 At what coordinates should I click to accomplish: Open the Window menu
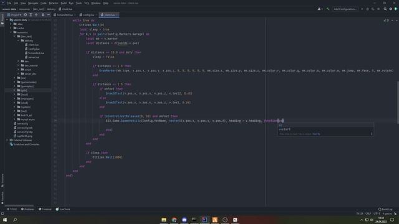pos(95,3)
